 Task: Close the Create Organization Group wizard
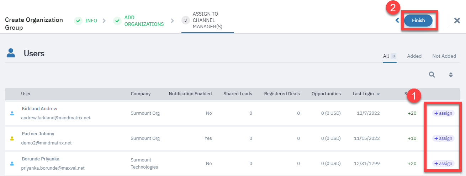click(457, 21)
